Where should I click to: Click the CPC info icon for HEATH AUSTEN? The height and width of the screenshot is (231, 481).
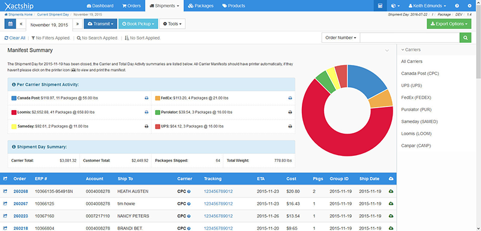(x=189, y=191)
